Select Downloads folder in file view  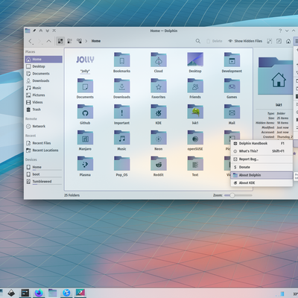tap(121, 89)
